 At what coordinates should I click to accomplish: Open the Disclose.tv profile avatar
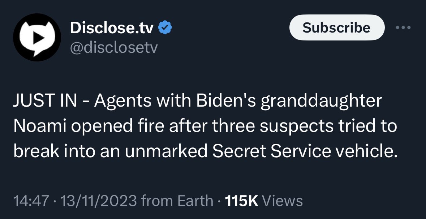(37, 37)
